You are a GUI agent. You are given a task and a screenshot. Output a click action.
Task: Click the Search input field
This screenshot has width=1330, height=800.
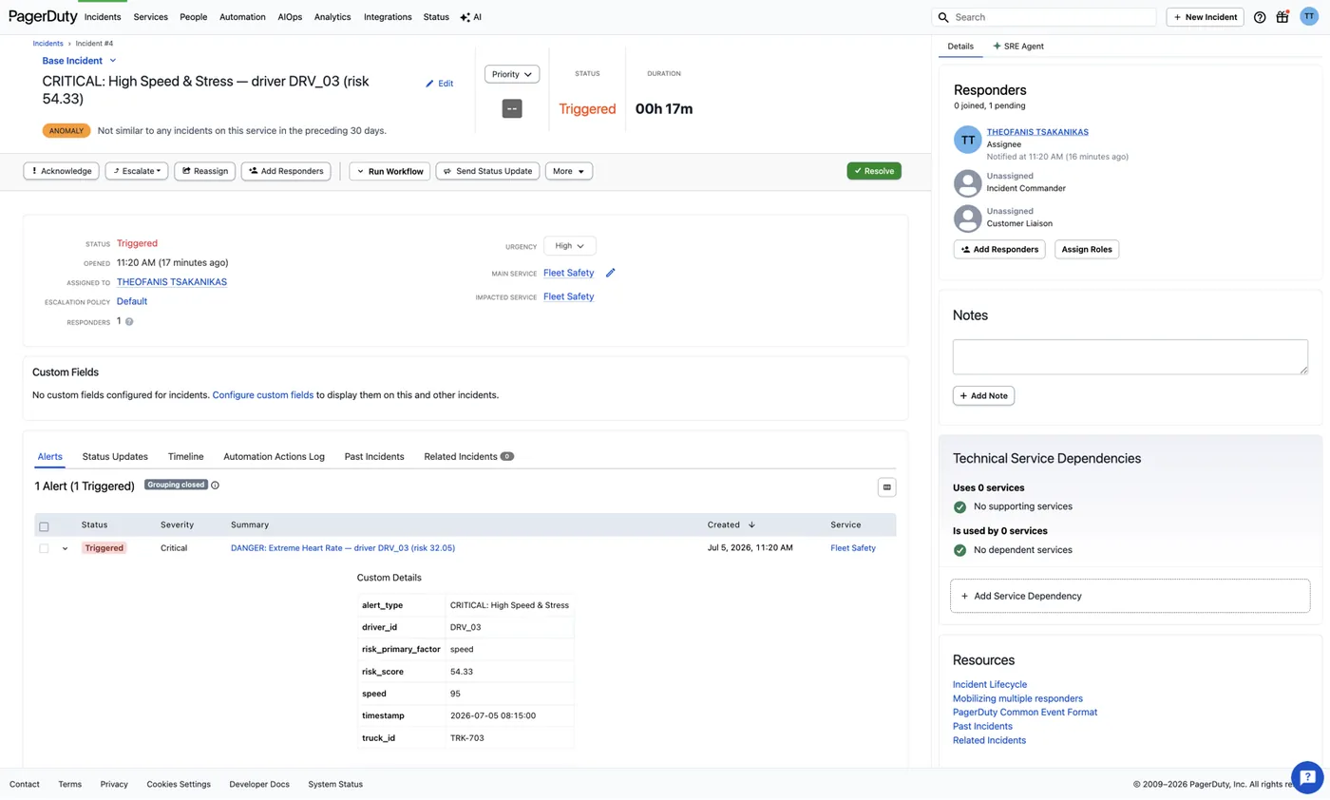(x=1044, y=17)
